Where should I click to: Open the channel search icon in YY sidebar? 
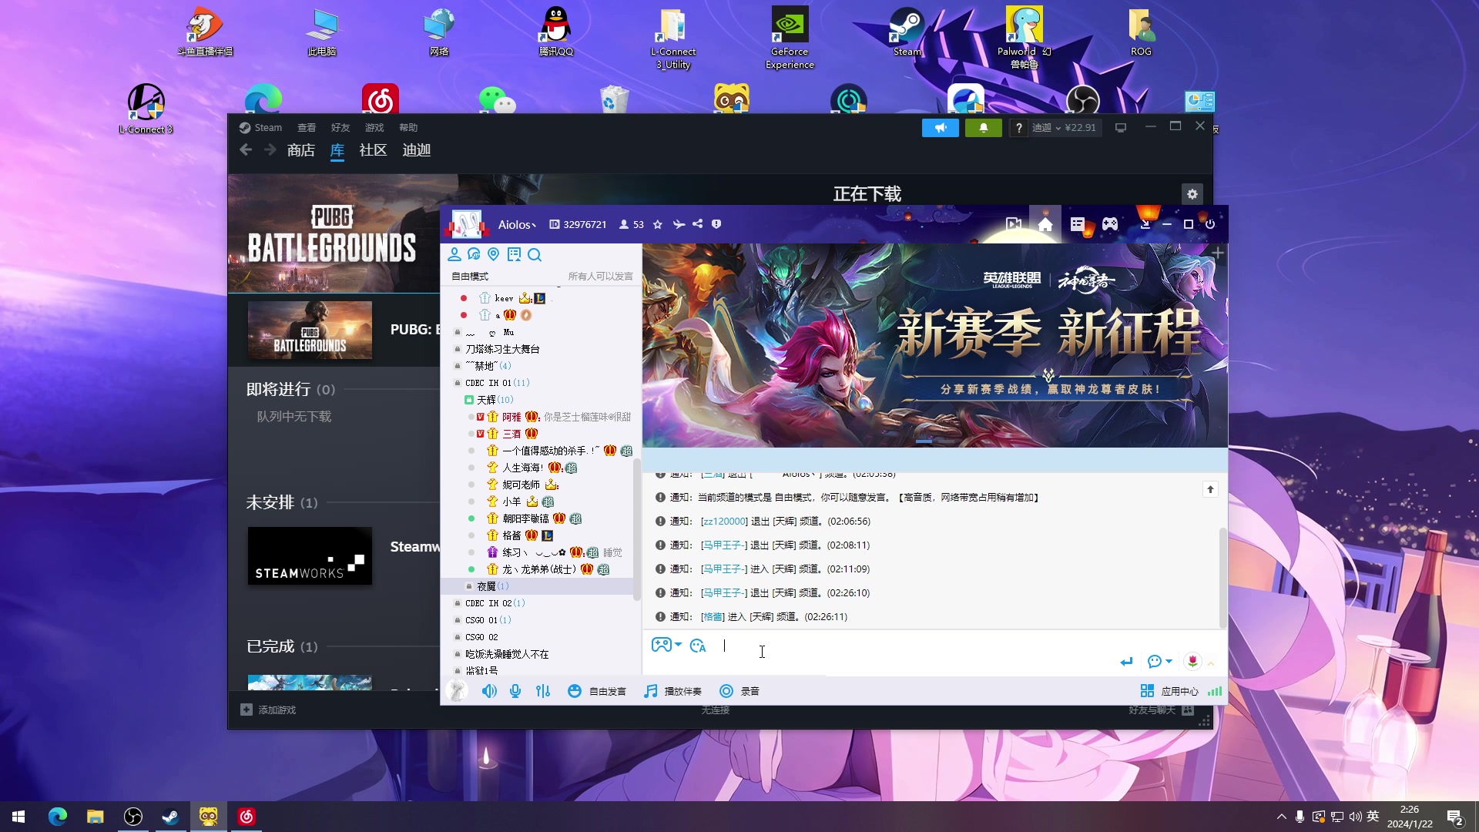pyautogui.click(x=535, y=254)
